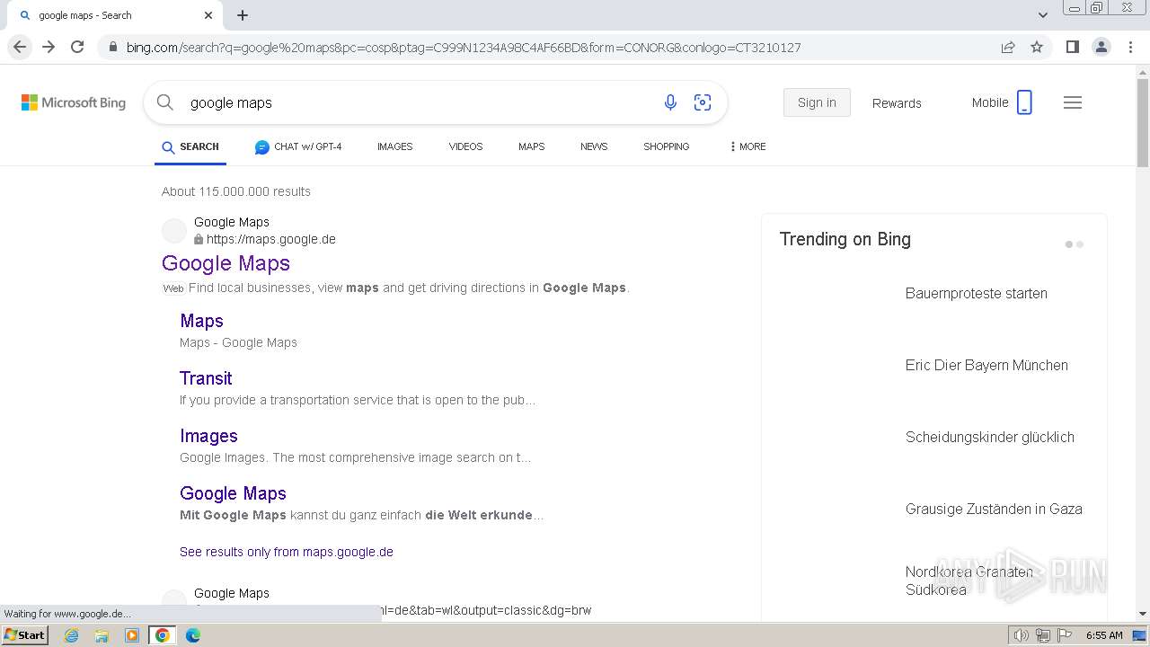Screen dimensions: 1150x647
Task: Open the main Google Maps result title
Action: [x=226, y=263]
